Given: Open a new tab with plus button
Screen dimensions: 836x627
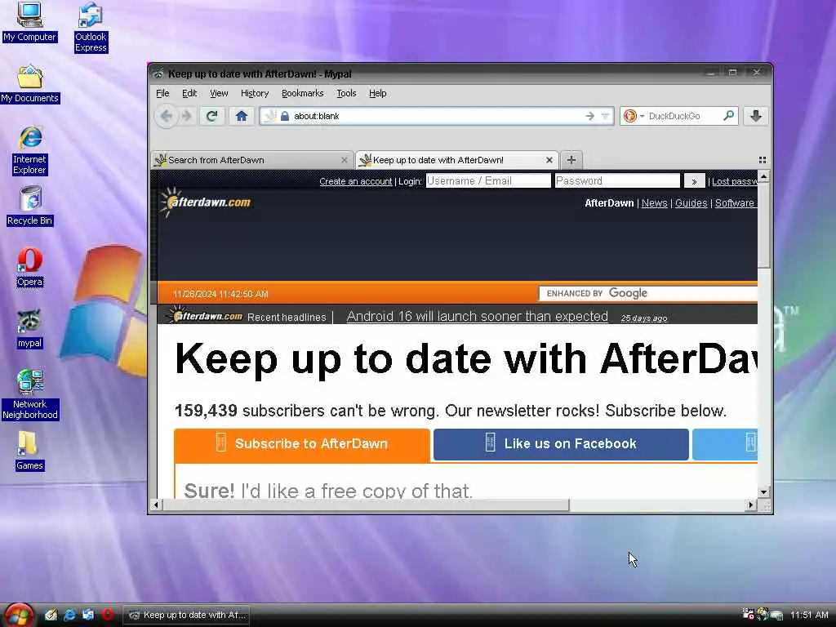Looking at the screenshot, I should pyautogui.click(x=571, y=159).
